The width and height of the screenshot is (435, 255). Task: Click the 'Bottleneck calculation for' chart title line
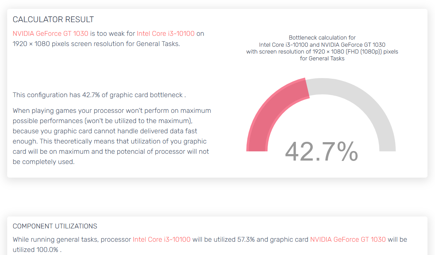[322, 37]
